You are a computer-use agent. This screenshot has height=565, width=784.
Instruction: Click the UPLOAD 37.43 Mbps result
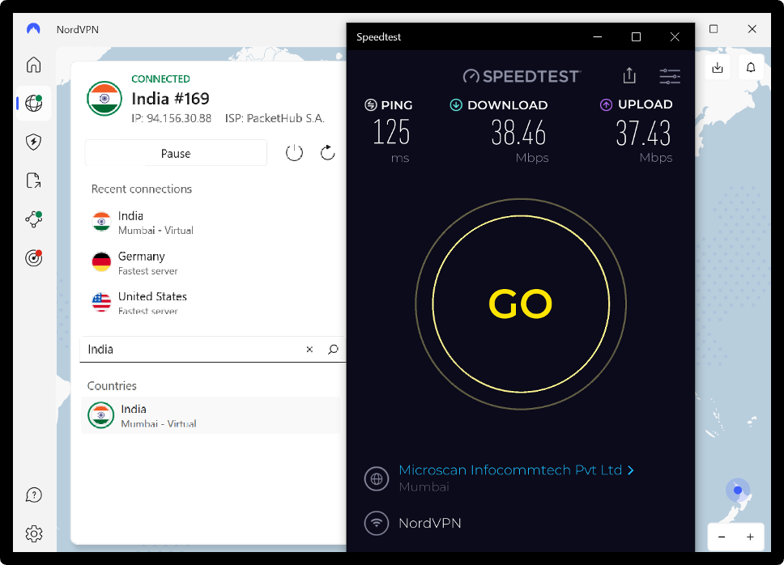[644, 133]
